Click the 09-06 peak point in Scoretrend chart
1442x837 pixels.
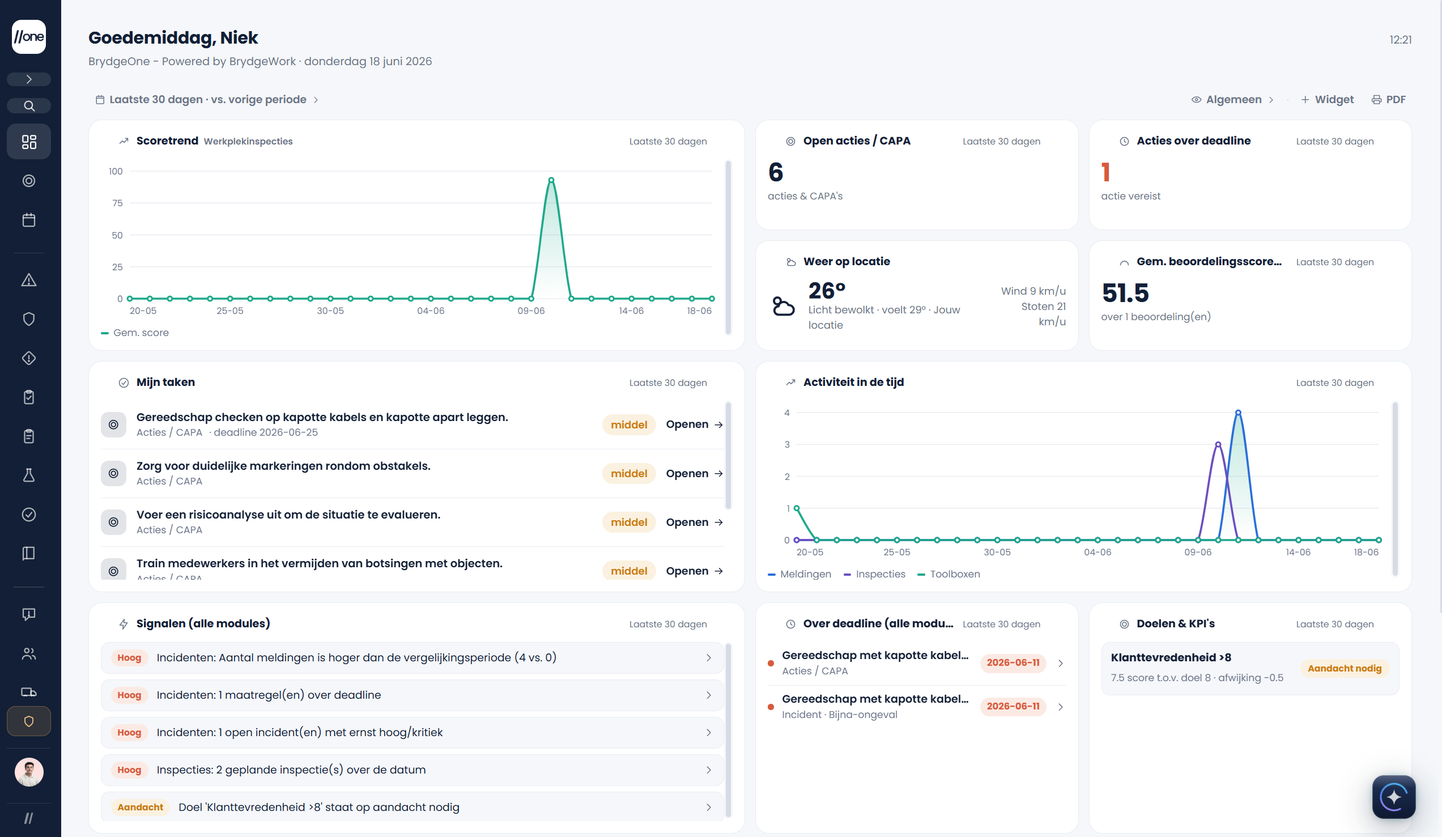(x=551, y=180)
